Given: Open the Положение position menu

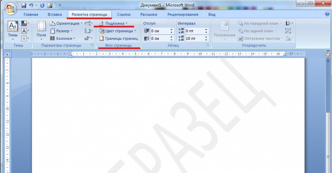Looking at the screenshot, I should click(x=224, y=31).
